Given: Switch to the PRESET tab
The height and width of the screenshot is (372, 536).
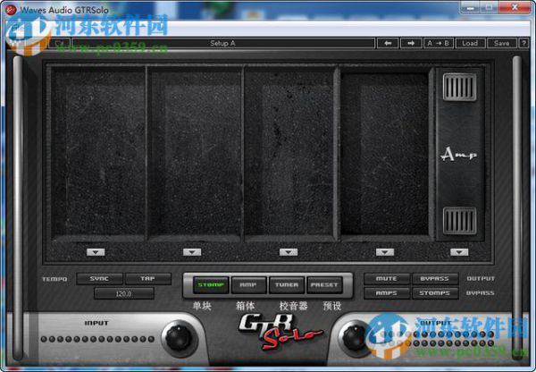Looking at the screenshot, I should [x=324, y=284].
